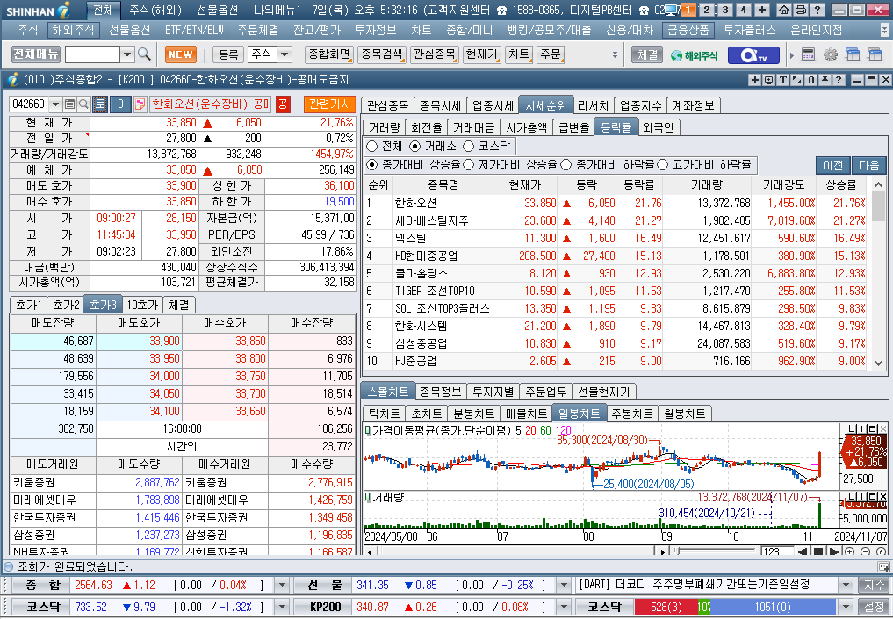Click the pin icon in 주식종합2 title bar
Screen dimensions: 893x619
pyautogui.click(x=825, y=80)
